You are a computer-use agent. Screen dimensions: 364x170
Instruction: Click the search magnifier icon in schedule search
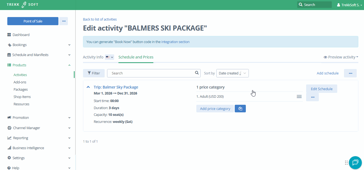click(197, 73)
